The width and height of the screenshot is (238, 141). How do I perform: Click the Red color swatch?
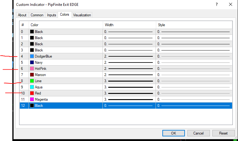pyautogui.click(x=32, y=93)
